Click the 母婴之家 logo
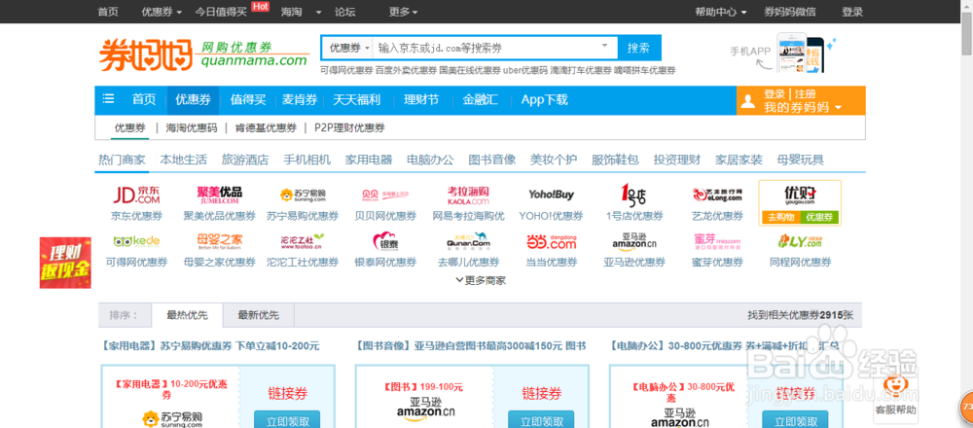 [219, 240]
